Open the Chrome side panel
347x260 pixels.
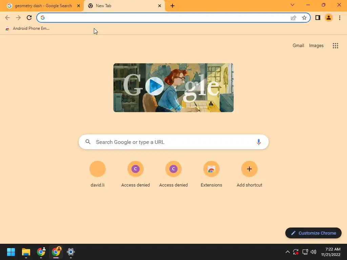tap(318, 18)
